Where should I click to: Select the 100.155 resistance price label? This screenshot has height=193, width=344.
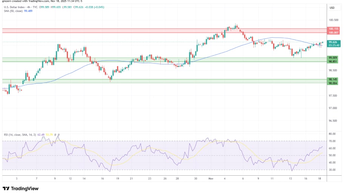tap(333, 29)
